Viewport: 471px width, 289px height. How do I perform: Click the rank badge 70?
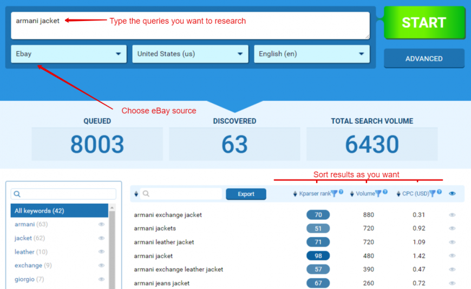pyautogui.click(x=318, y=214)
